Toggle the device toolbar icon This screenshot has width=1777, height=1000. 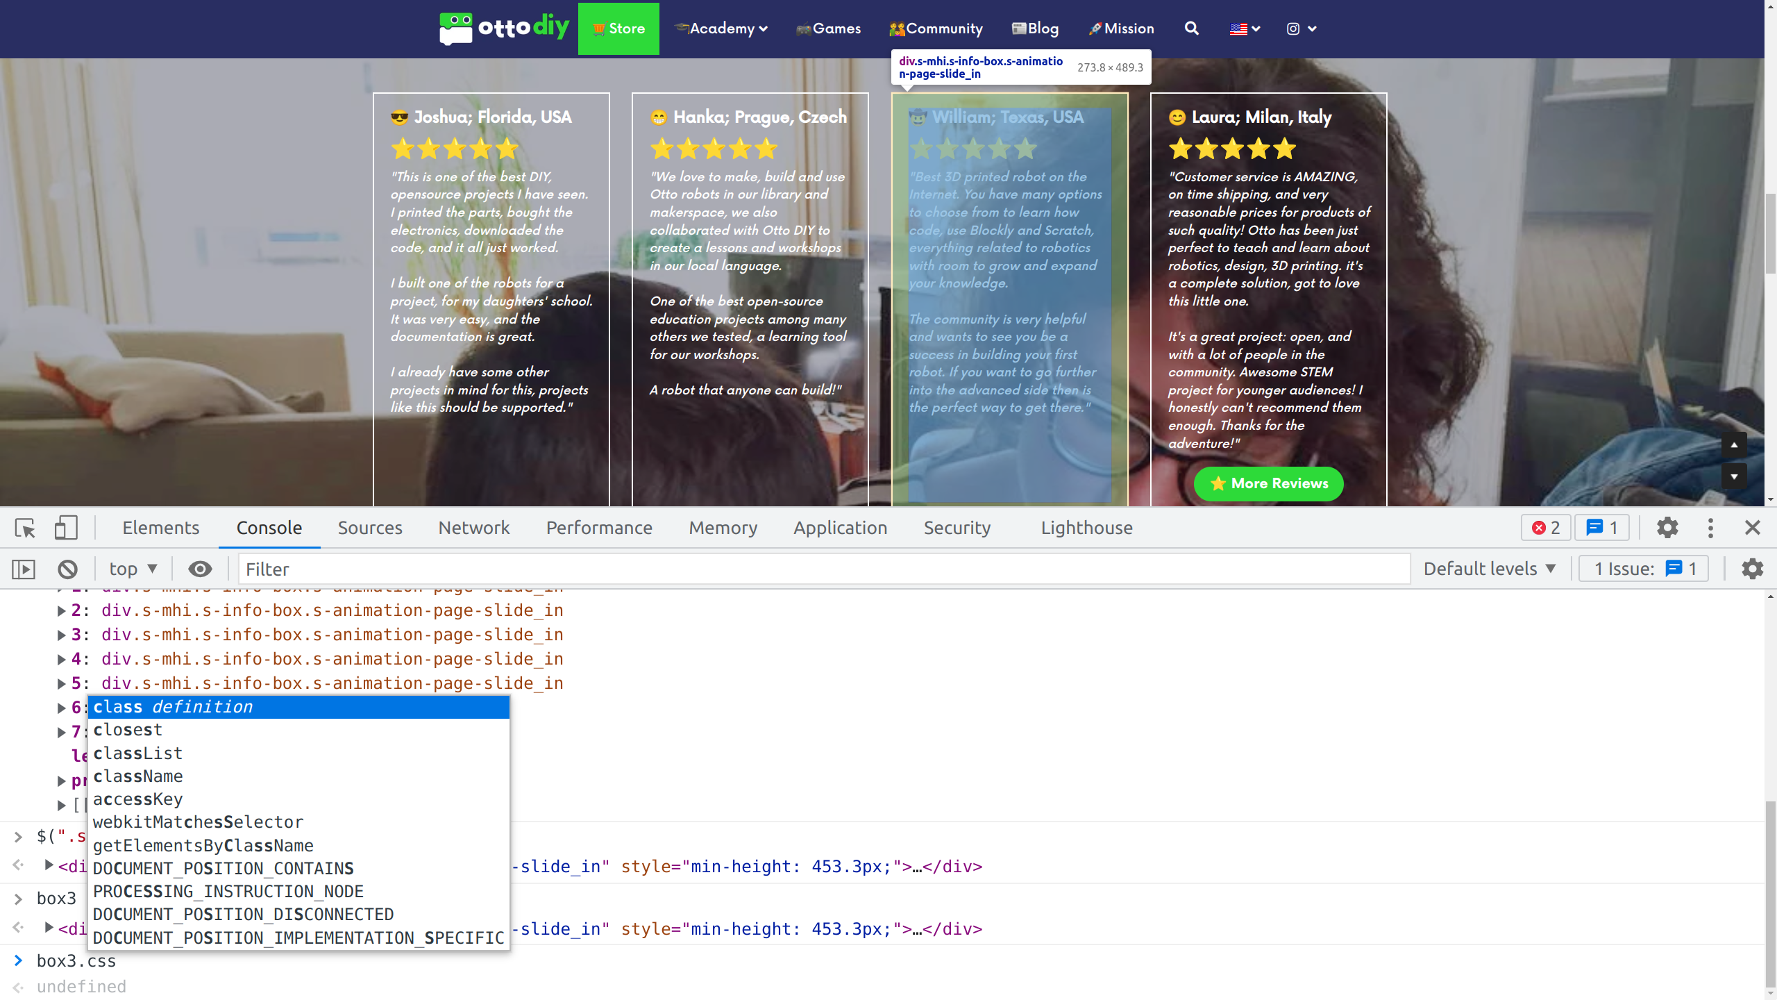tap(66, 528)
